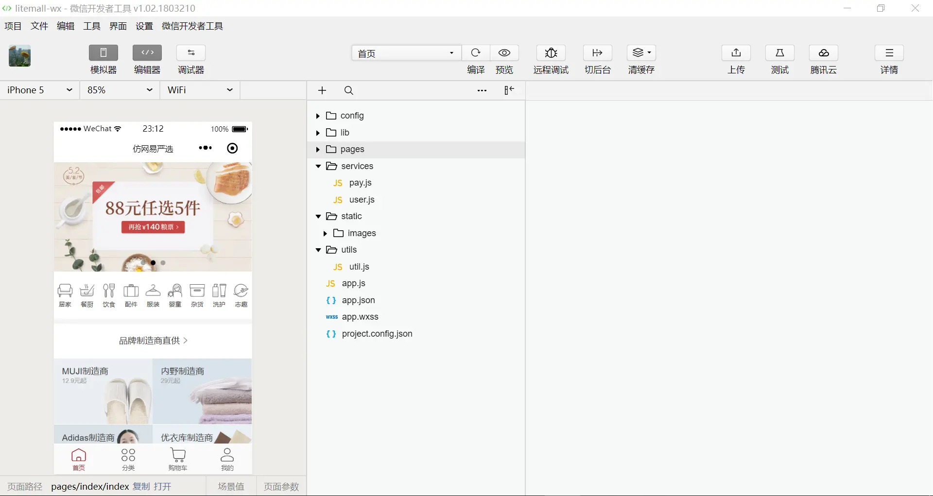Click the preview (预览) eye icon
The height and width of the screenshot is (496, 933).
(x=504, y=52)
